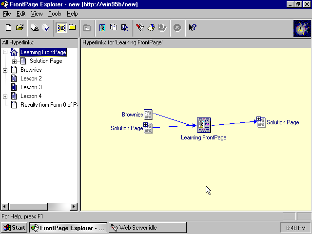Screen dimensions: 312x234
Task: Click the Brownies label in the diagram
Action: 133,115
